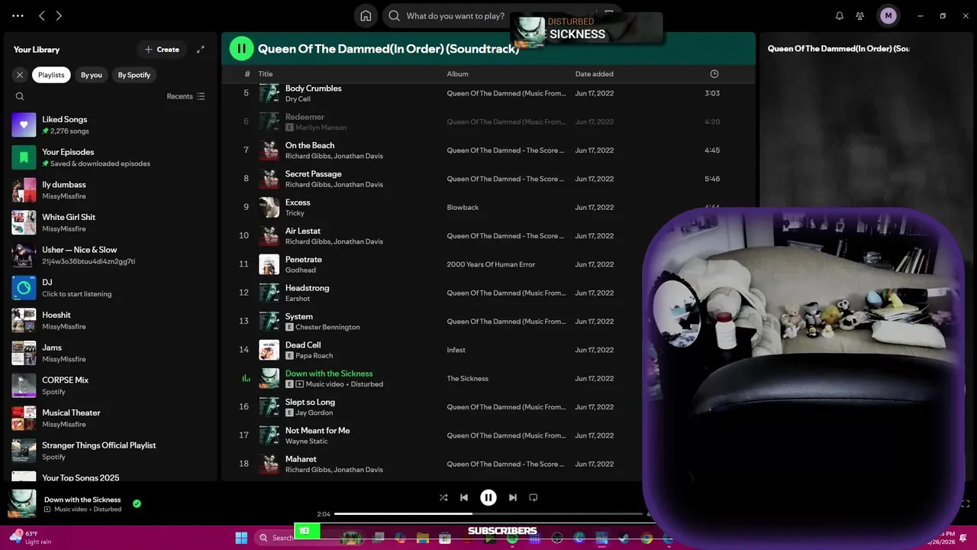
Task: Open the Musical Theater playlist
Action: coord(111,418)
